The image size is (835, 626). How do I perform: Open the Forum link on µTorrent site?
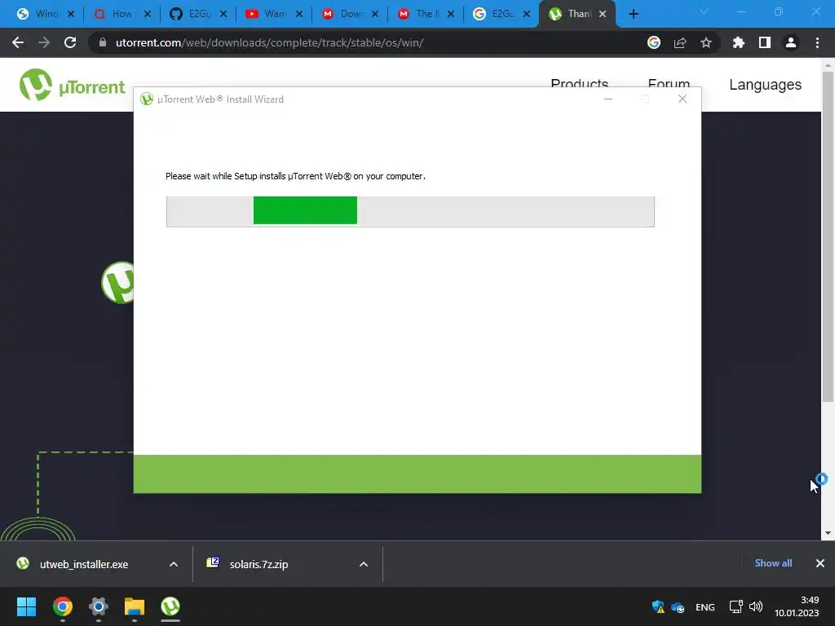tap(669, 82)
